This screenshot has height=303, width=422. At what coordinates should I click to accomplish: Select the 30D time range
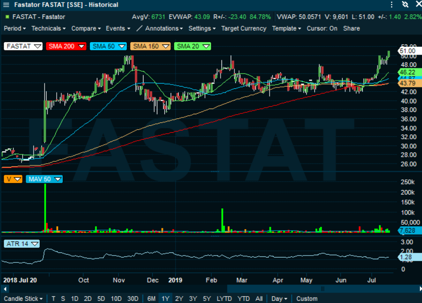pos(133,299)
